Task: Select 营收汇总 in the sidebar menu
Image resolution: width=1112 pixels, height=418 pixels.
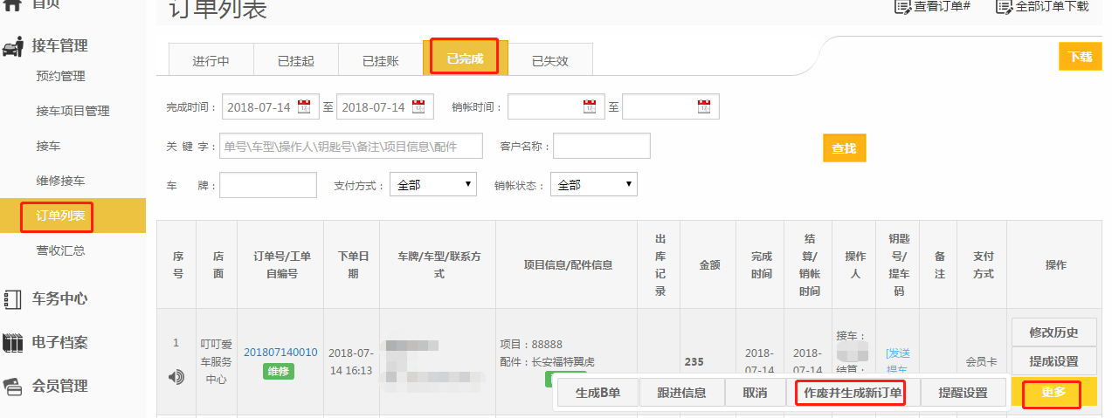Action: tap(60, 250)
